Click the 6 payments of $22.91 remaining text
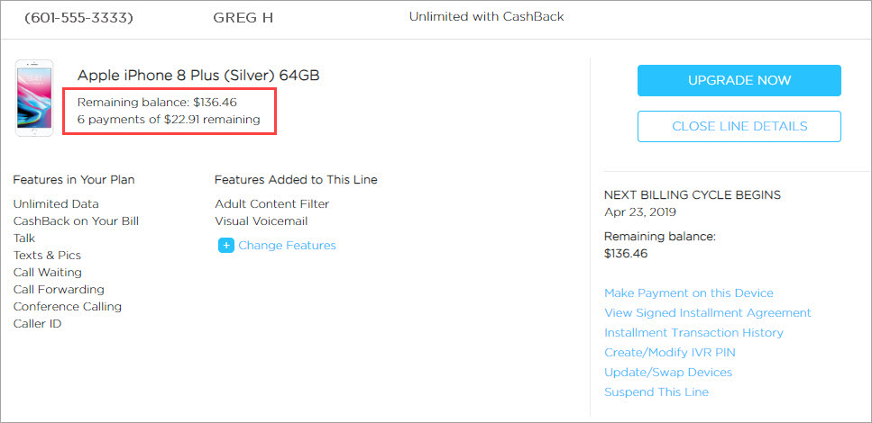Screen dimensions: 872x423 click(x=169, y=119)
